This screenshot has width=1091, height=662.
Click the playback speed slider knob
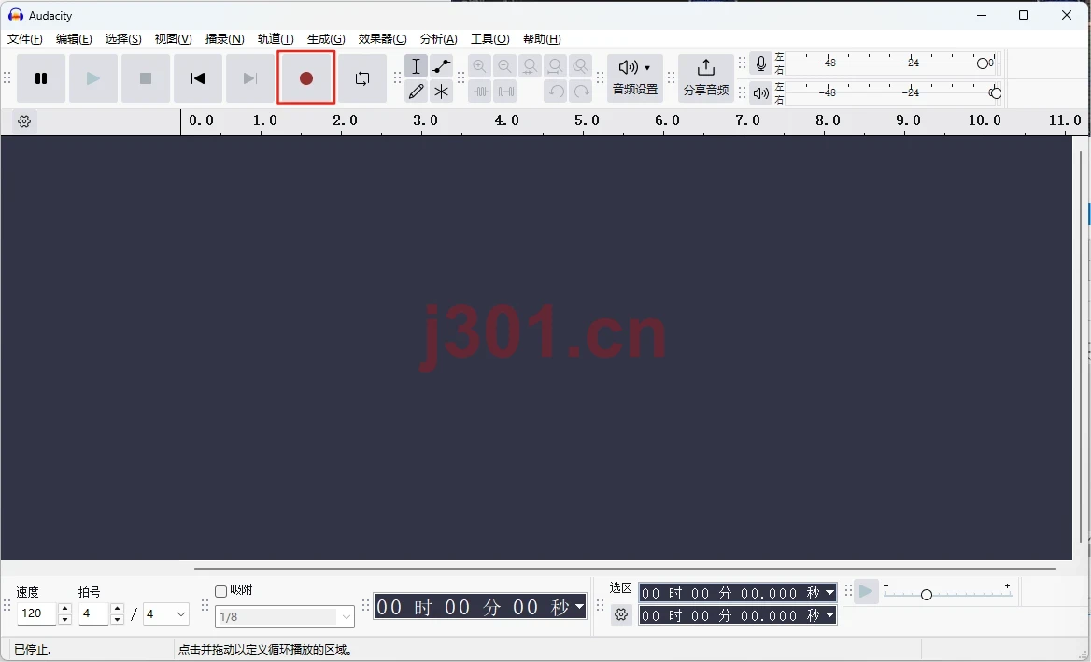click(926, 595)
